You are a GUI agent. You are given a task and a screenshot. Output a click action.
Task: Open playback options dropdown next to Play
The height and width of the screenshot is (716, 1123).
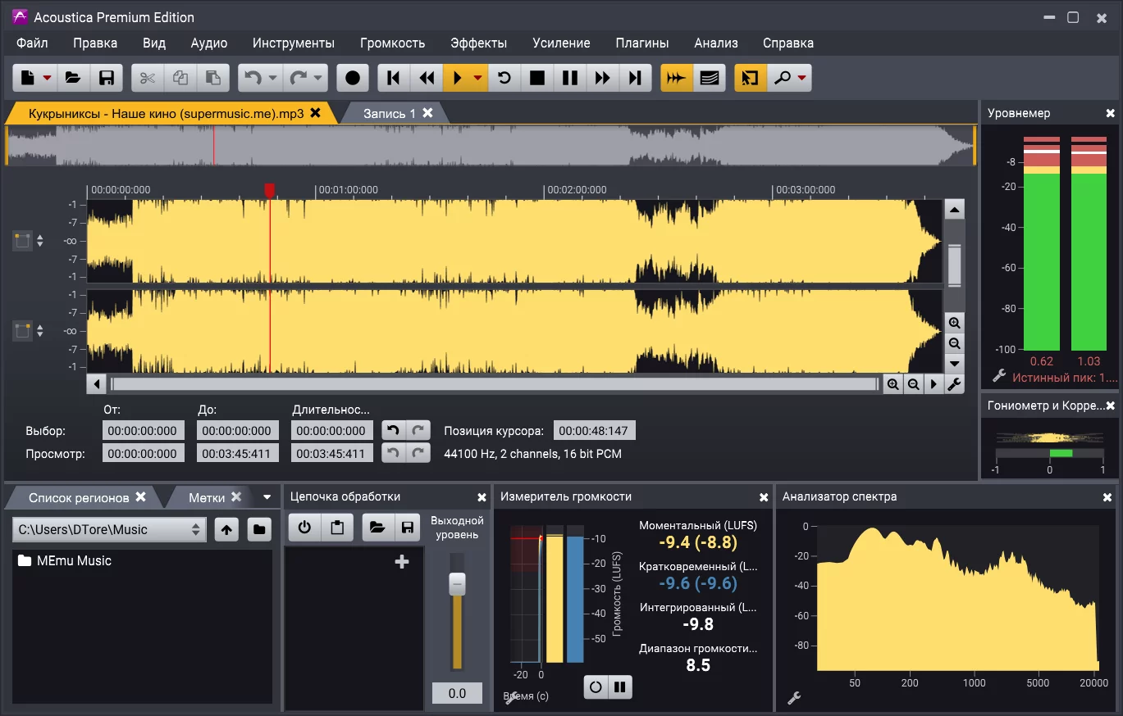coord(478,78)
